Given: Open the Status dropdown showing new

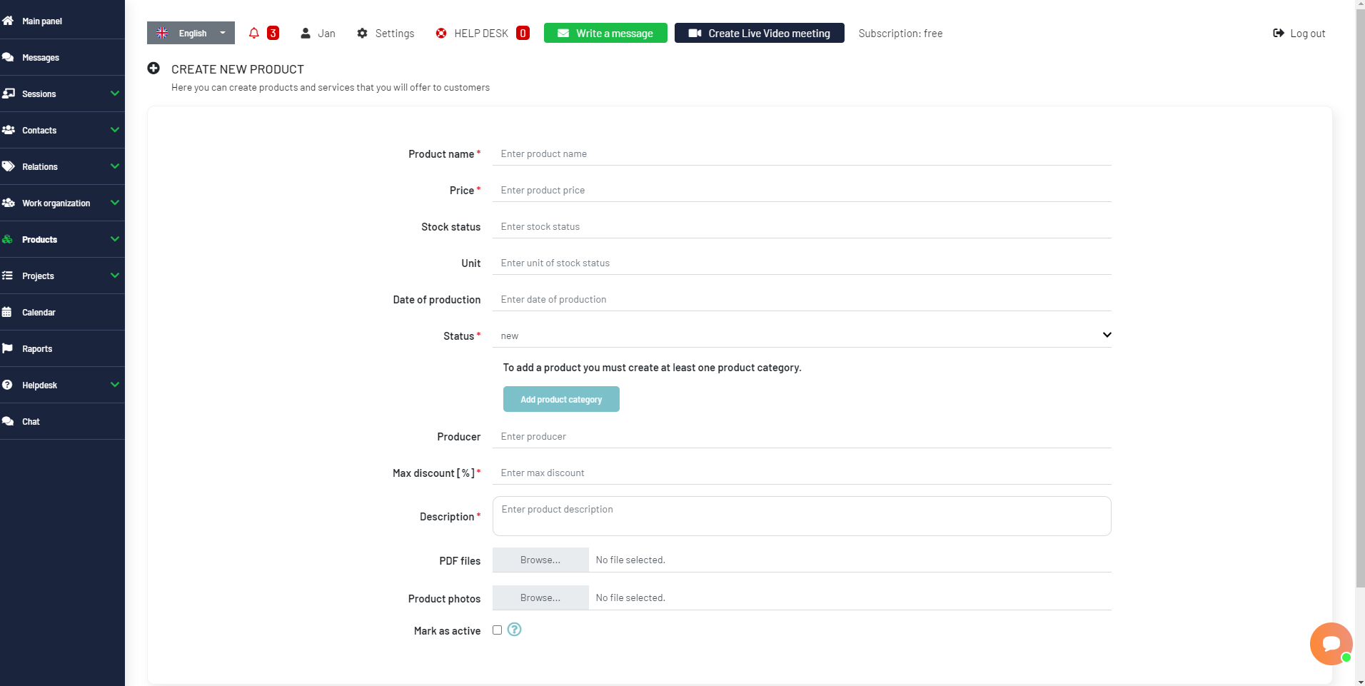Looking at the screenshot, I should pos(800,335).
